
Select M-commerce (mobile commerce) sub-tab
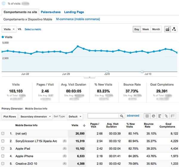[x=78, y=19]
